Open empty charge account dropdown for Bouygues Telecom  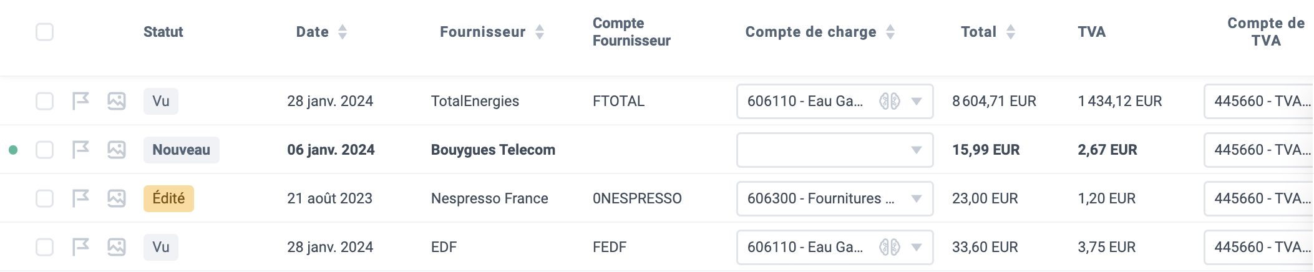835,150
